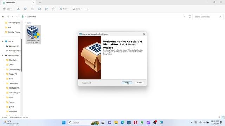Open Filmora Exports in quick access
The width and height of the screenshot is (225, 126).
13,23
